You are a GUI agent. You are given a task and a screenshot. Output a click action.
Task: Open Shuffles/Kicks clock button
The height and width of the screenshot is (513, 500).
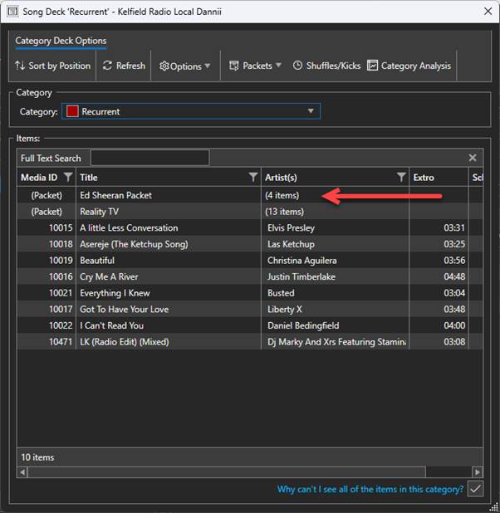click(x=326, y=66)
